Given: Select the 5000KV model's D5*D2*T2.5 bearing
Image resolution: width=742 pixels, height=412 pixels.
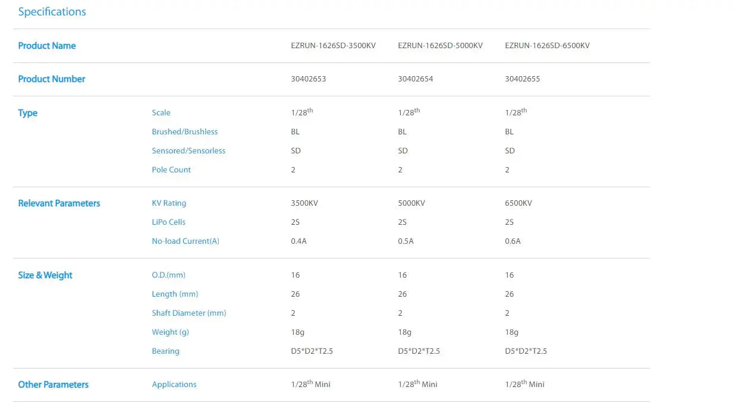Looking at the screenshot, I should click(419, 351).
